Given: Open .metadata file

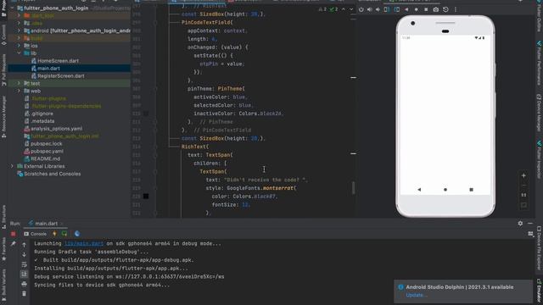Looking at the screenshot, I should point(42,121).
